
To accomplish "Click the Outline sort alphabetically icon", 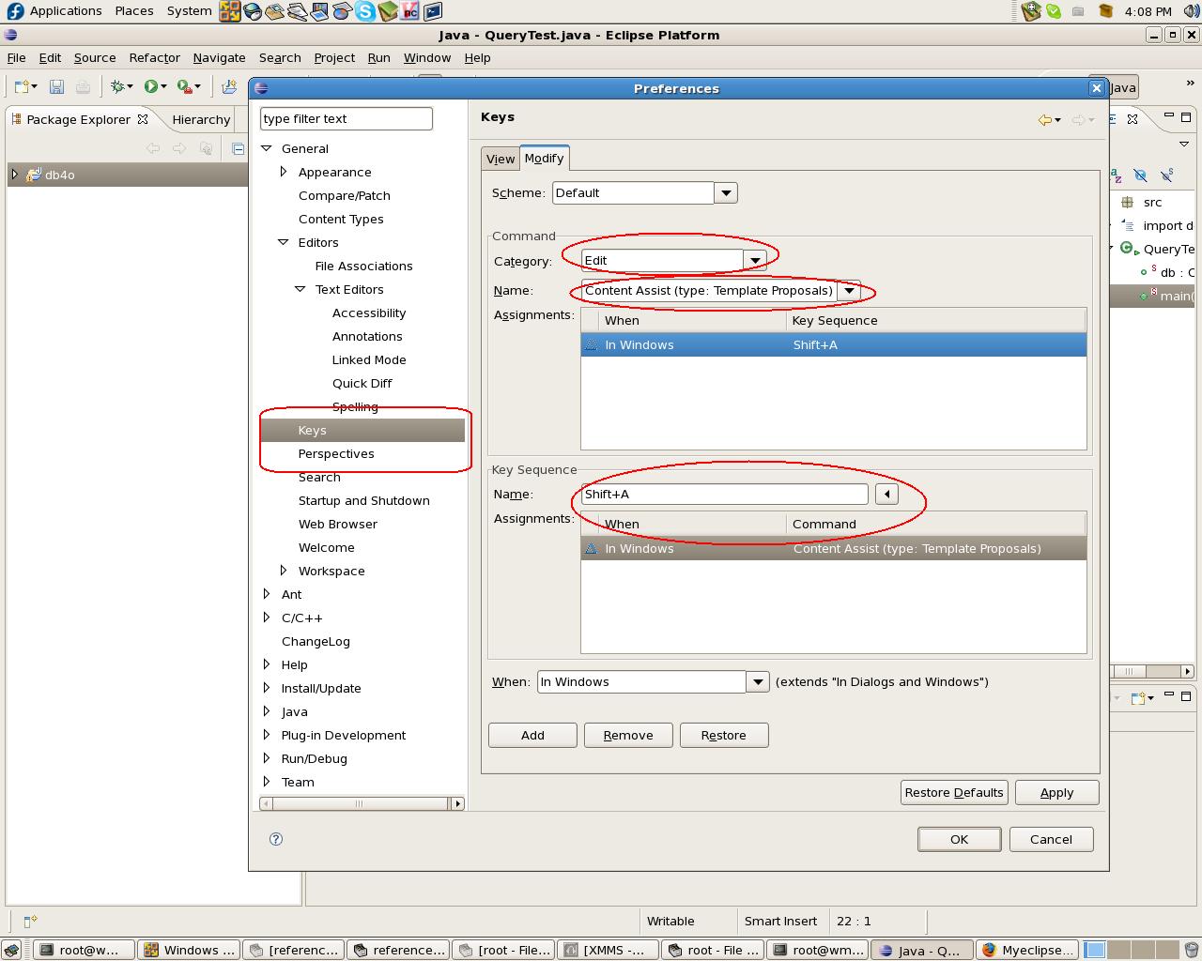I will [x=1116, y=175].
